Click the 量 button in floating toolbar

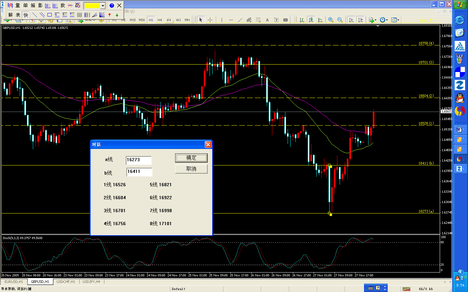[x=18, y=6]
